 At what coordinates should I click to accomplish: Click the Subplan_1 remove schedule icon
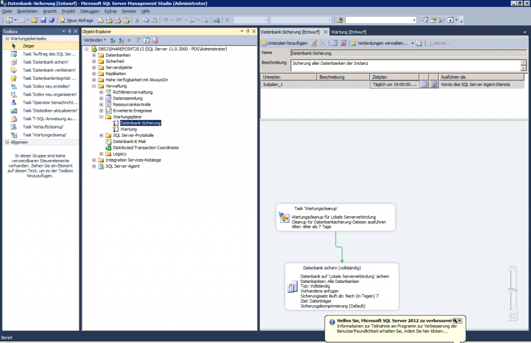pyautogui.click(x=434, y=84)
